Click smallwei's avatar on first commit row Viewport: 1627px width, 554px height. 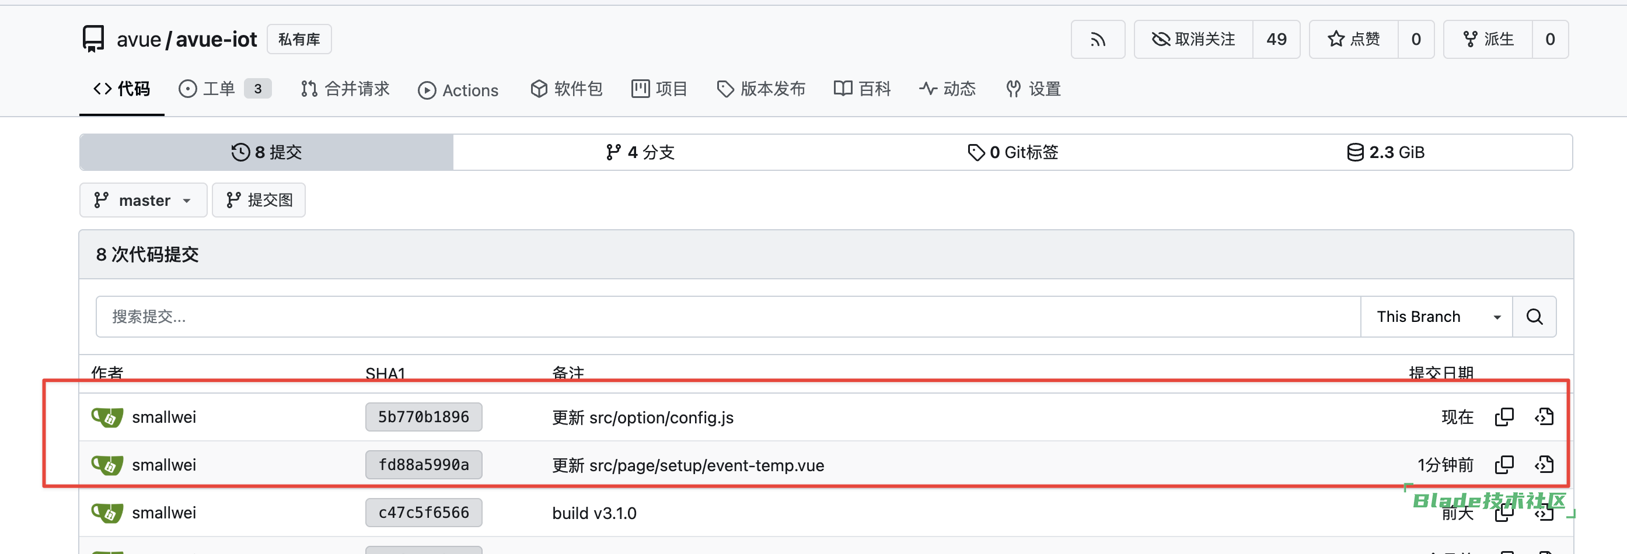point(107,417)
